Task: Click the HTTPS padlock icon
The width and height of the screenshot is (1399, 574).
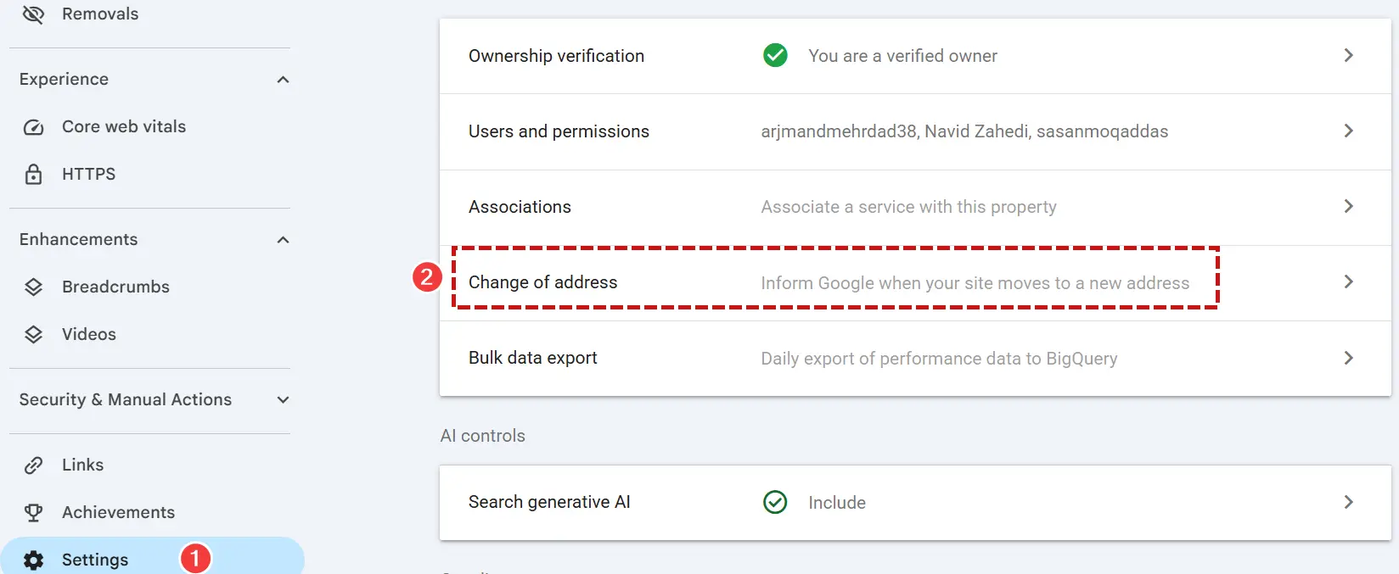Action: 33,174
